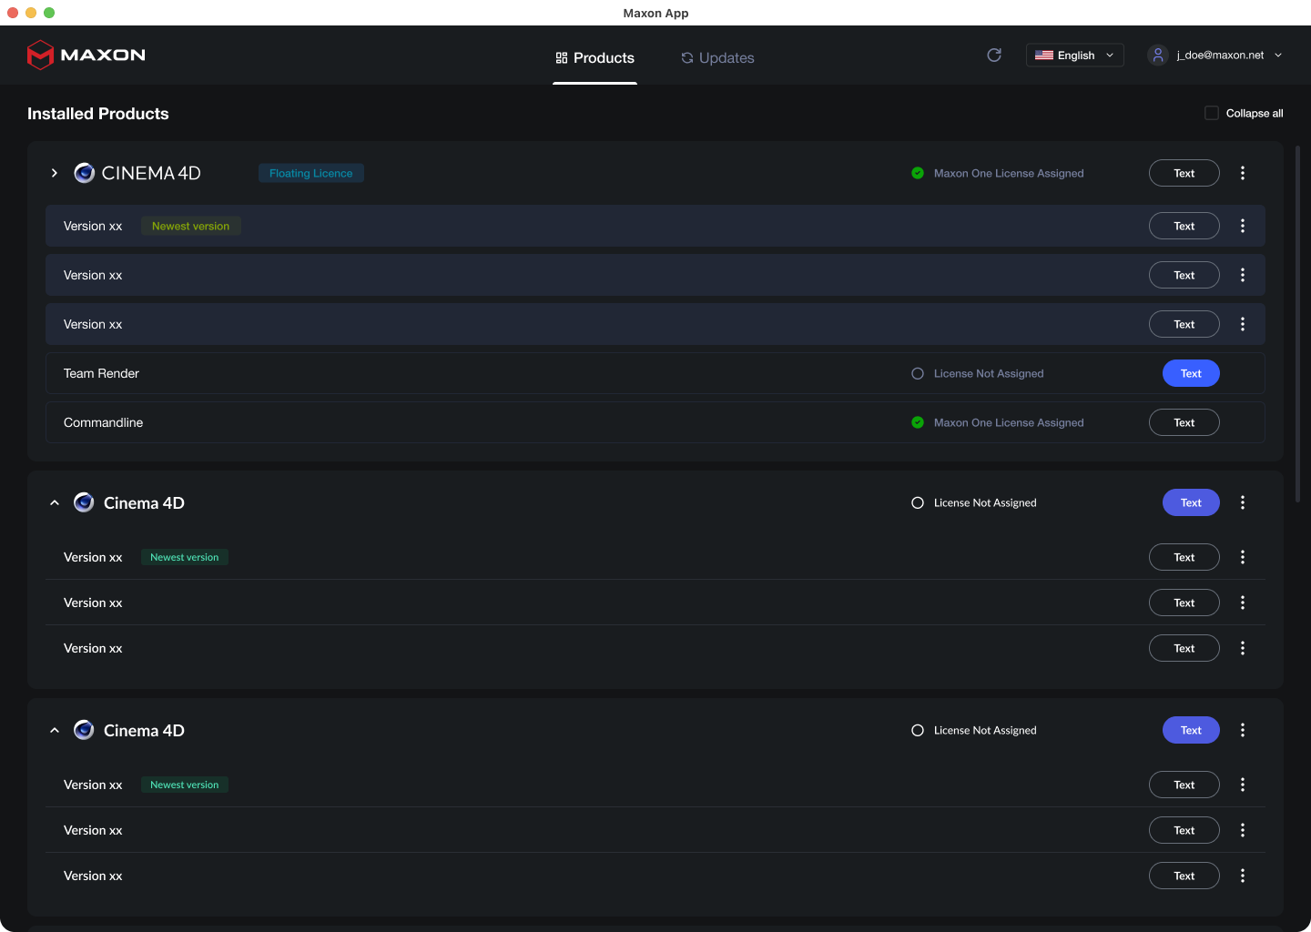Click the refresh icon in the header
This screenshot has height=932, width=1311.
point(994,55)
